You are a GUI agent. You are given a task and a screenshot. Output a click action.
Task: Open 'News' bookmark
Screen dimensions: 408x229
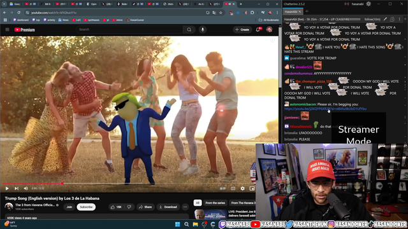64,20
